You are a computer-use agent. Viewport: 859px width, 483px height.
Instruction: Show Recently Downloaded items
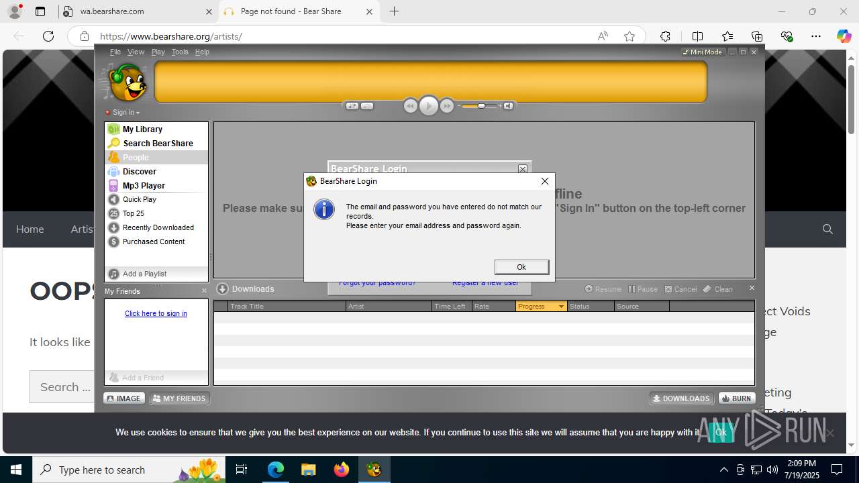coord(156,227)
